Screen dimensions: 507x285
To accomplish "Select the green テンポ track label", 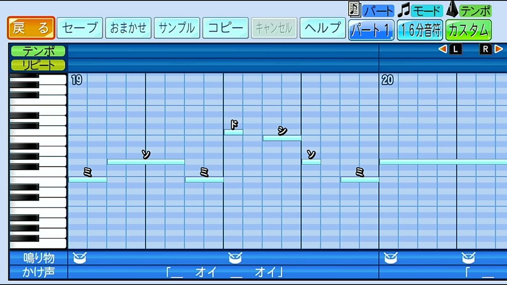I will pos(38,51).
